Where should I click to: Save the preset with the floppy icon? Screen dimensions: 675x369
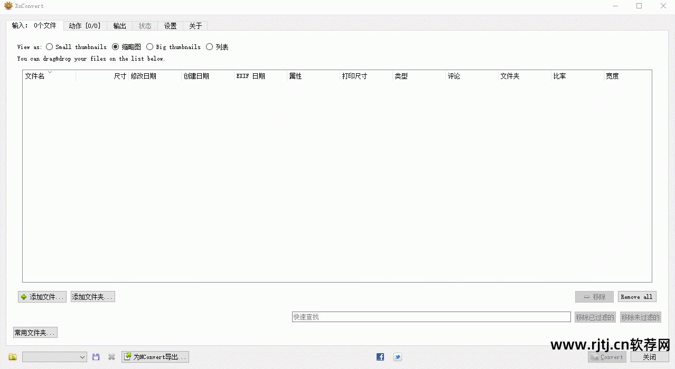[96, 357]
